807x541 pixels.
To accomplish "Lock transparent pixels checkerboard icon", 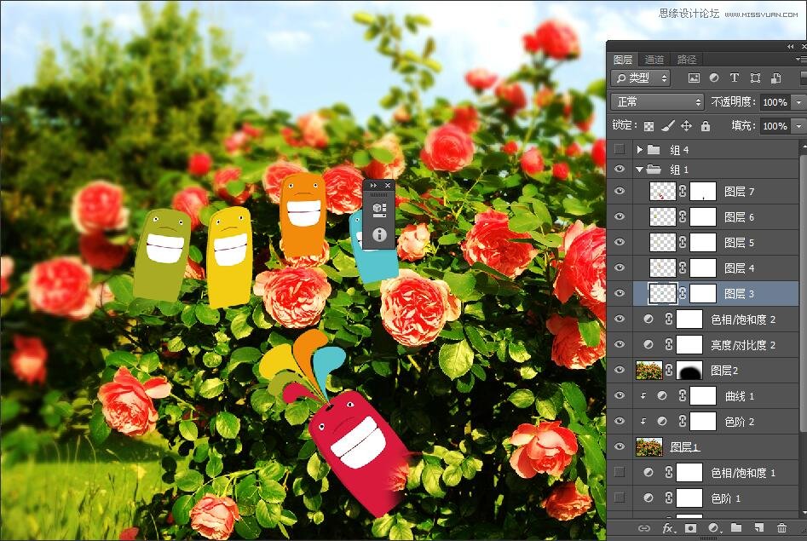I will [x=649, y=125].
